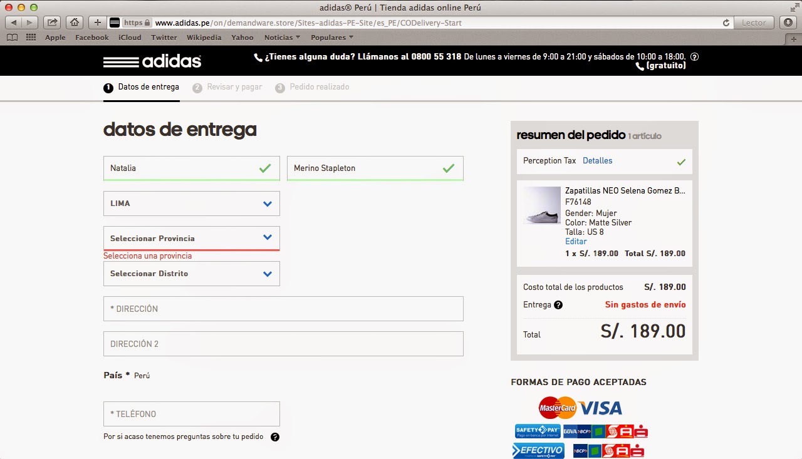Viewport: 802px width, 459px height.
Task: Click the VISA payment logo
Action: (600, 408)
